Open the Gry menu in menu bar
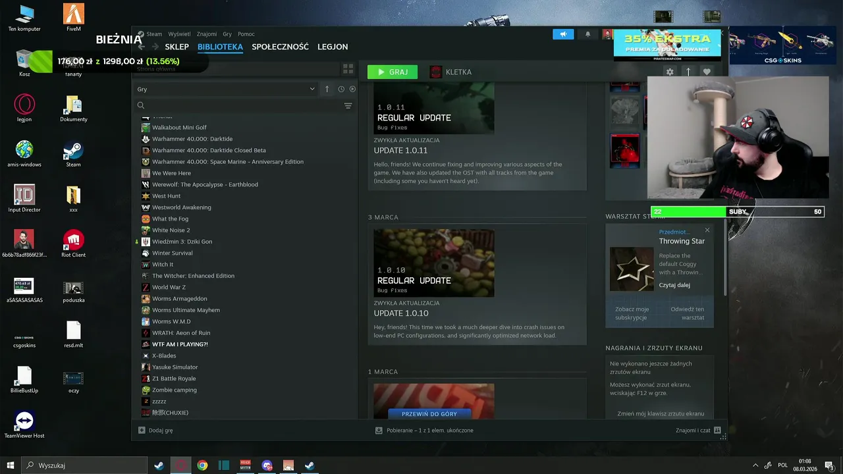The width and height of the screenshot is (843, 474). click(227, 34)
